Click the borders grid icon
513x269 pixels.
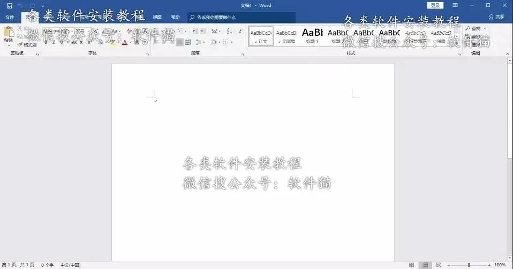226,42
